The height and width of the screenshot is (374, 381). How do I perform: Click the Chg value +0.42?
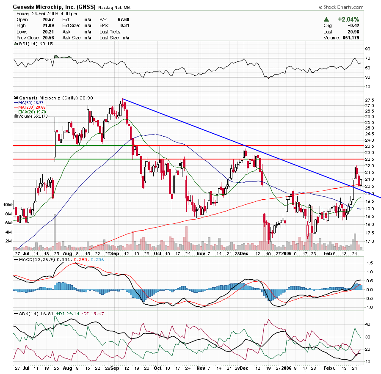(x=353, y=26)
